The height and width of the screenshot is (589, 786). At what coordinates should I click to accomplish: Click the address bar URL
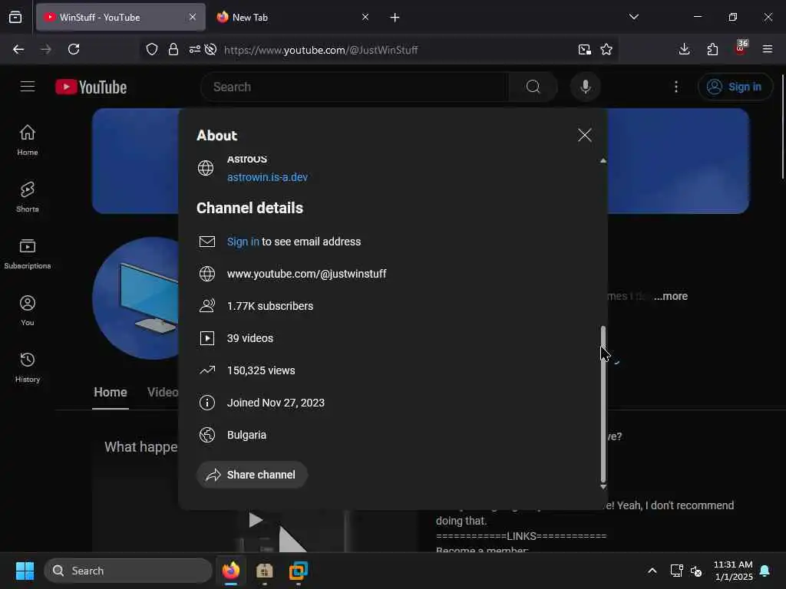coord(321,50)
